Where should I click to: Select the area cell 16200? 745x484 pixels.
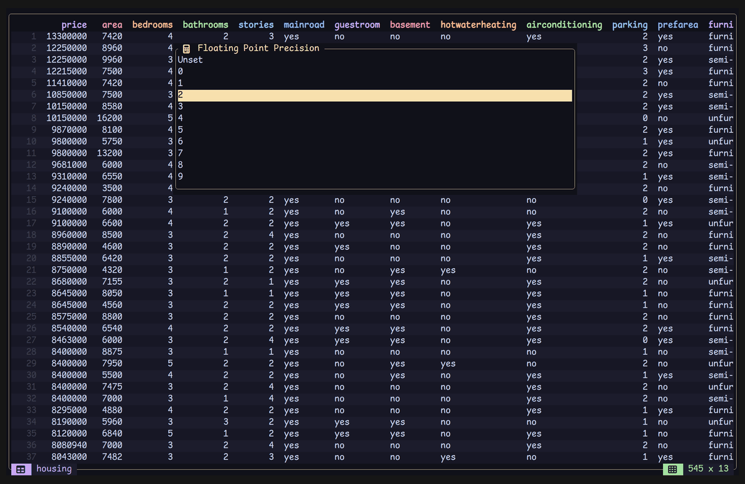(110, 119)
